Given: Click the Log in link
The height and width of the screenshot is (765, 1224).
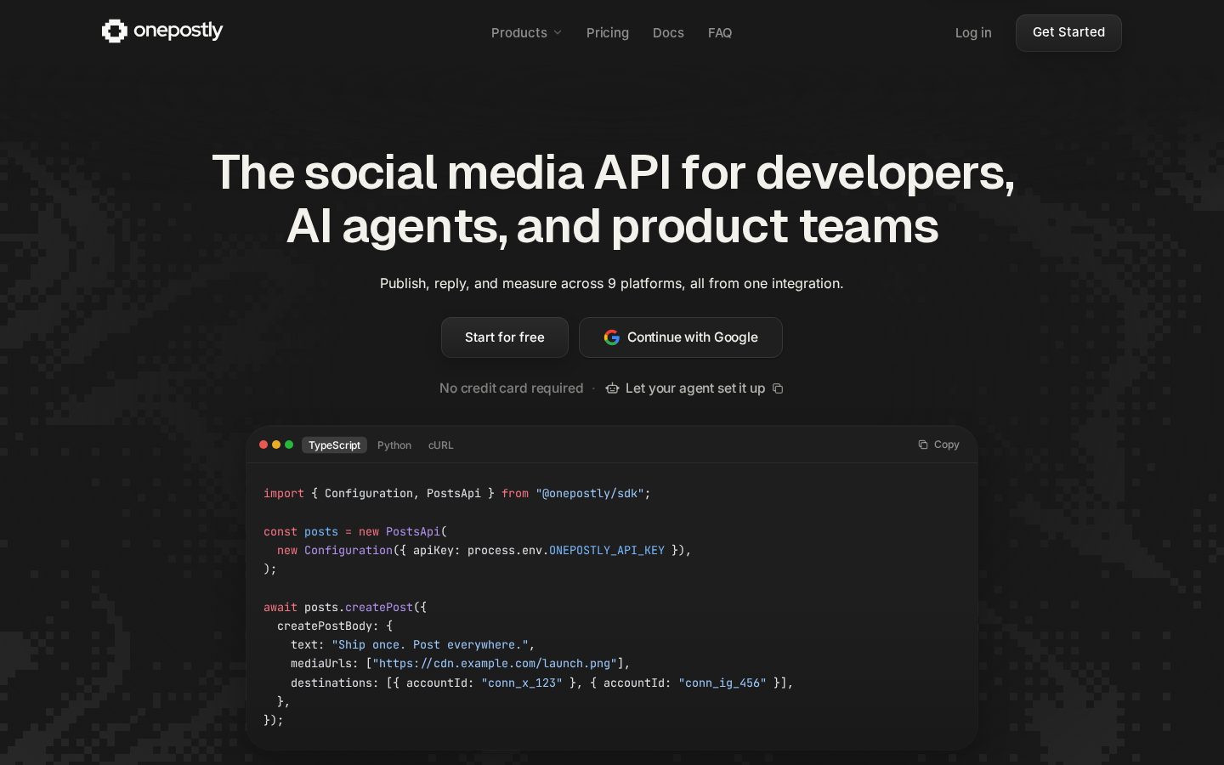Looking at the screenshot, I should click(973, 32).
